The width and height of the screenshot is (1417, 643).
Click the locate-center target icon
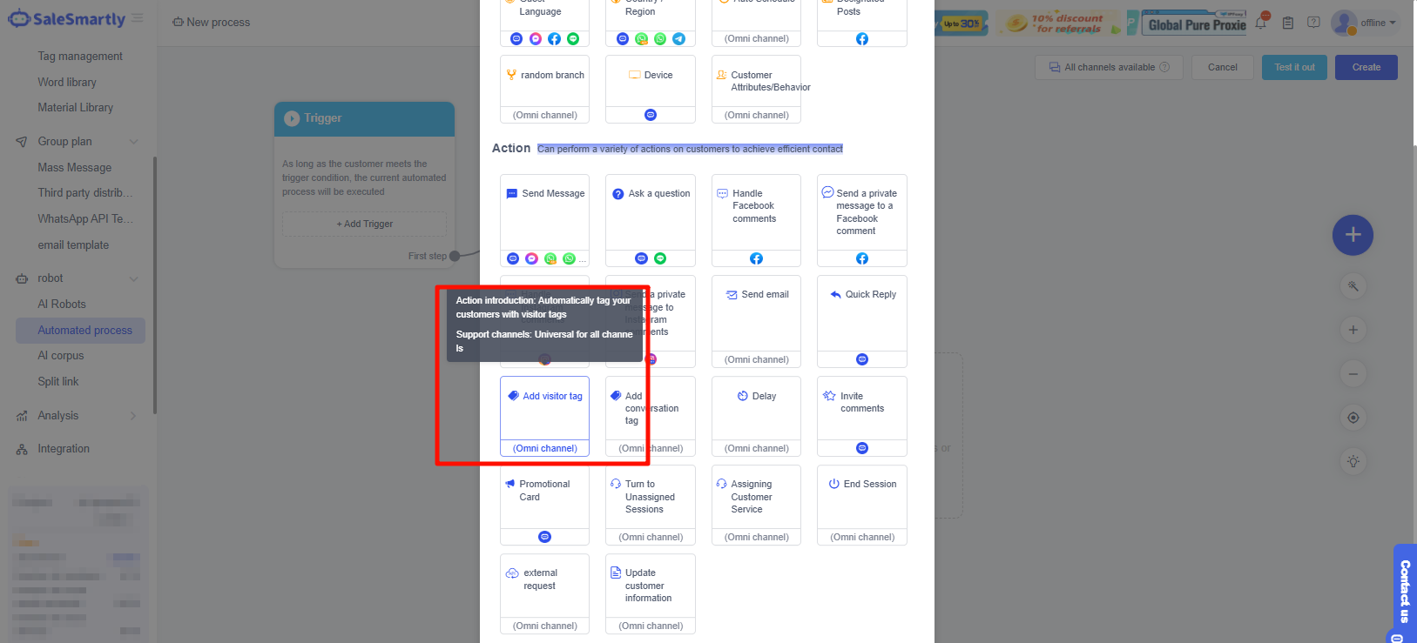1353,418
